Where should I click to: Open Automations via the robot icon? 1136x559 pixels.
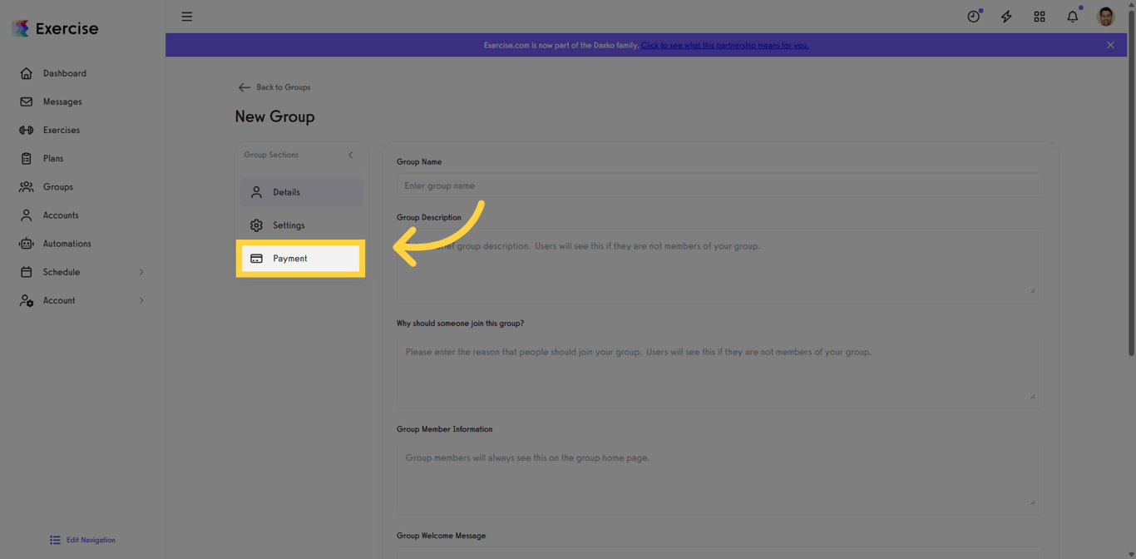[x=27, y=243]
